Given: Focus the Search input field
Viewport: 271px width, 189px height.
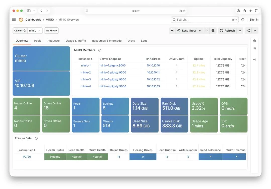Looking at the screenshot, I should (205, 20).
